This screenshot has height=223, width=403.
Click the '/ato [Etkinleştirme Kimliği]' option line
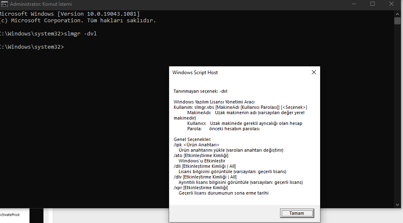pyautogui.click(x=201, y=156)
